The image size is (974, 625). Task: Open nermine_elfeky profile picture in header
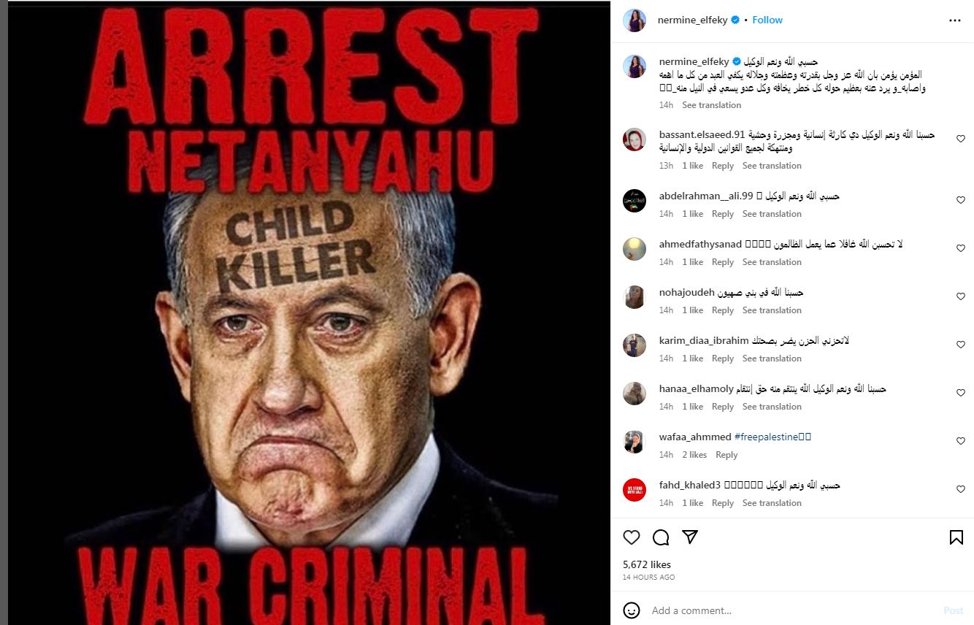[634, 20]
